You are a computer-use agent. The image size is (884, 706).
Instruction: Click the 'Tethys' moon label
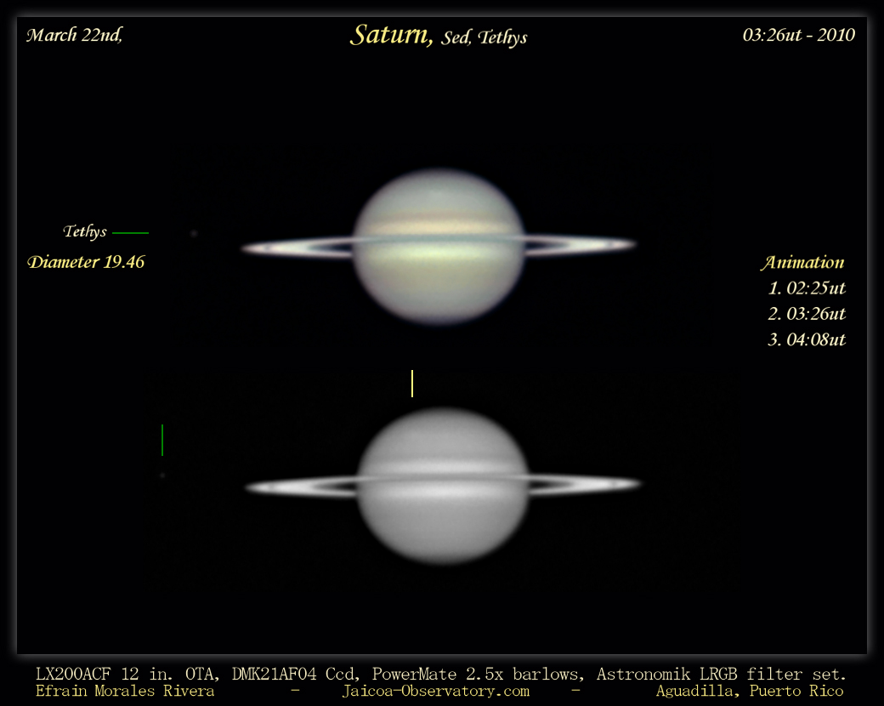[84, 231]
